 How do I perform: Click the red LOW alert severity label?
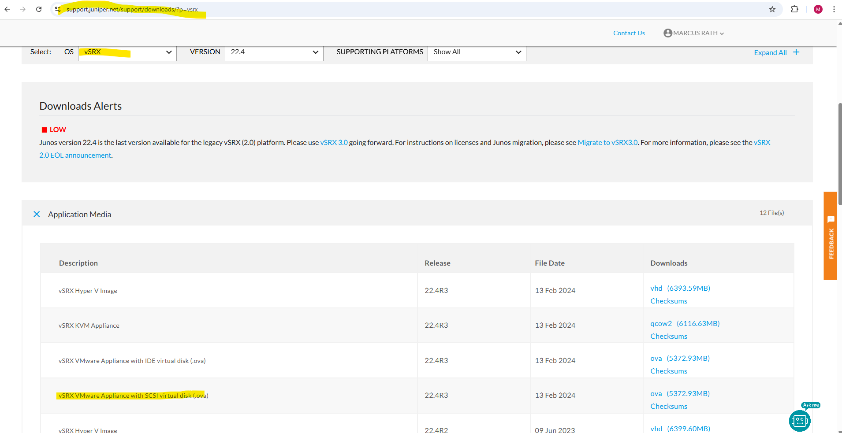pyautogui.click(x=58, y=130)
